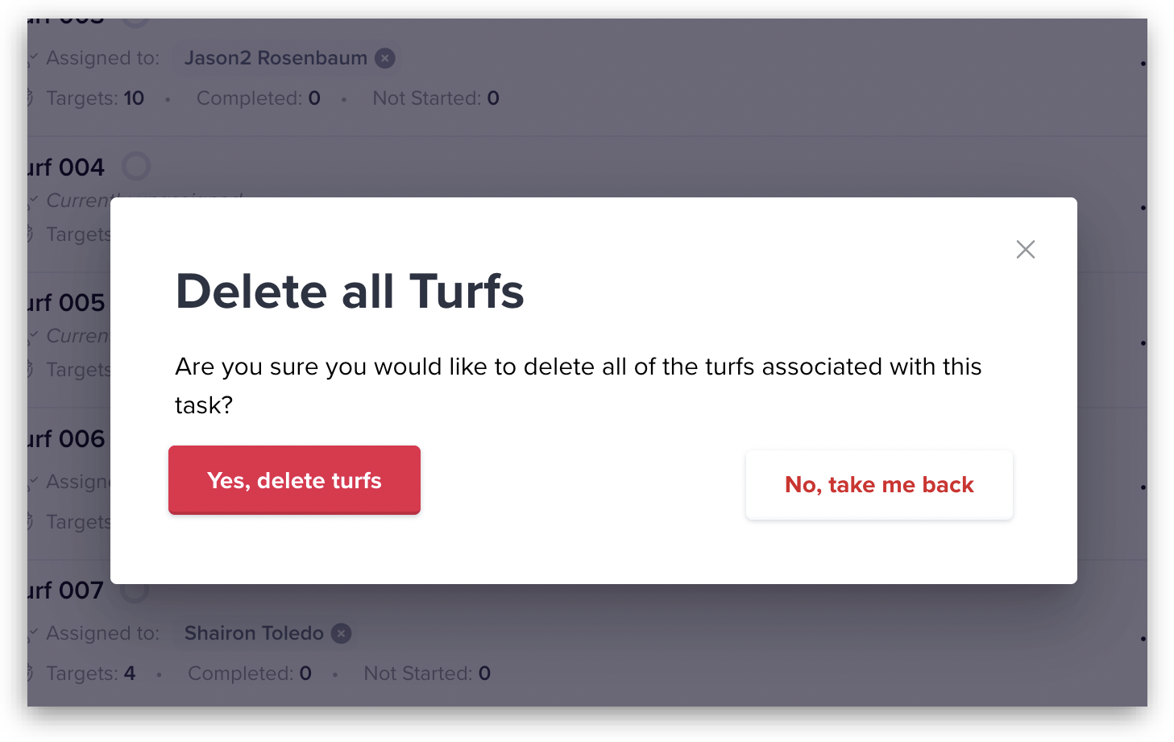Remove Jason2 Rosenbaum from the assignment chip
Image resolution: width=1174 pixels, height=742 pixels.
385,57
